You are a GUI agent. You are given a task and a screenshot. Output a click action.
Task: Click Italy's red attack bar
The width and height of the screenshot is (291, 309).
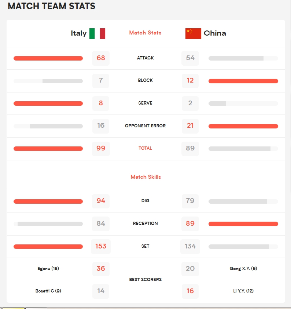pos(48,58)
